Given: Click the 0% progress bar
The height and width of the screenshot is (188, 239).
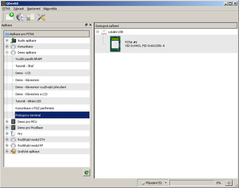Looking at the screenshot, I should [197, 183].
